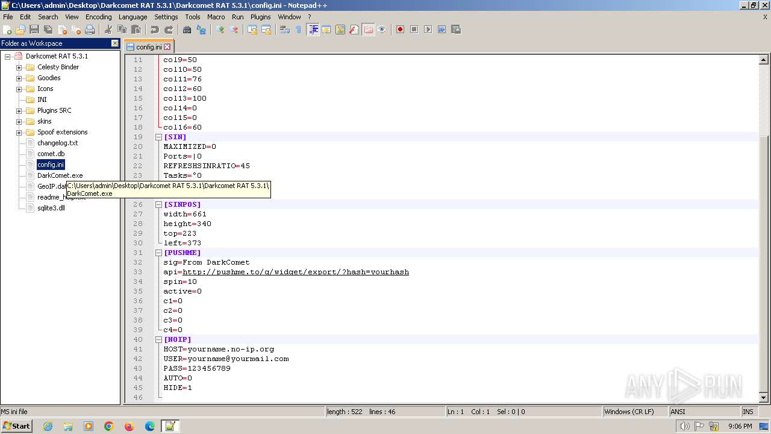Select changelog.txt in workspace tree
This screenshot has width=771, height=434.
click(57, 143)
